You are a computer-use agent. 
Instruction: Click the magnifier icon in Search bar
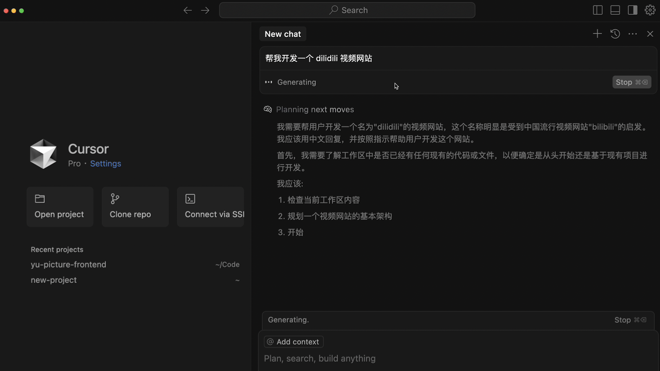334,10
